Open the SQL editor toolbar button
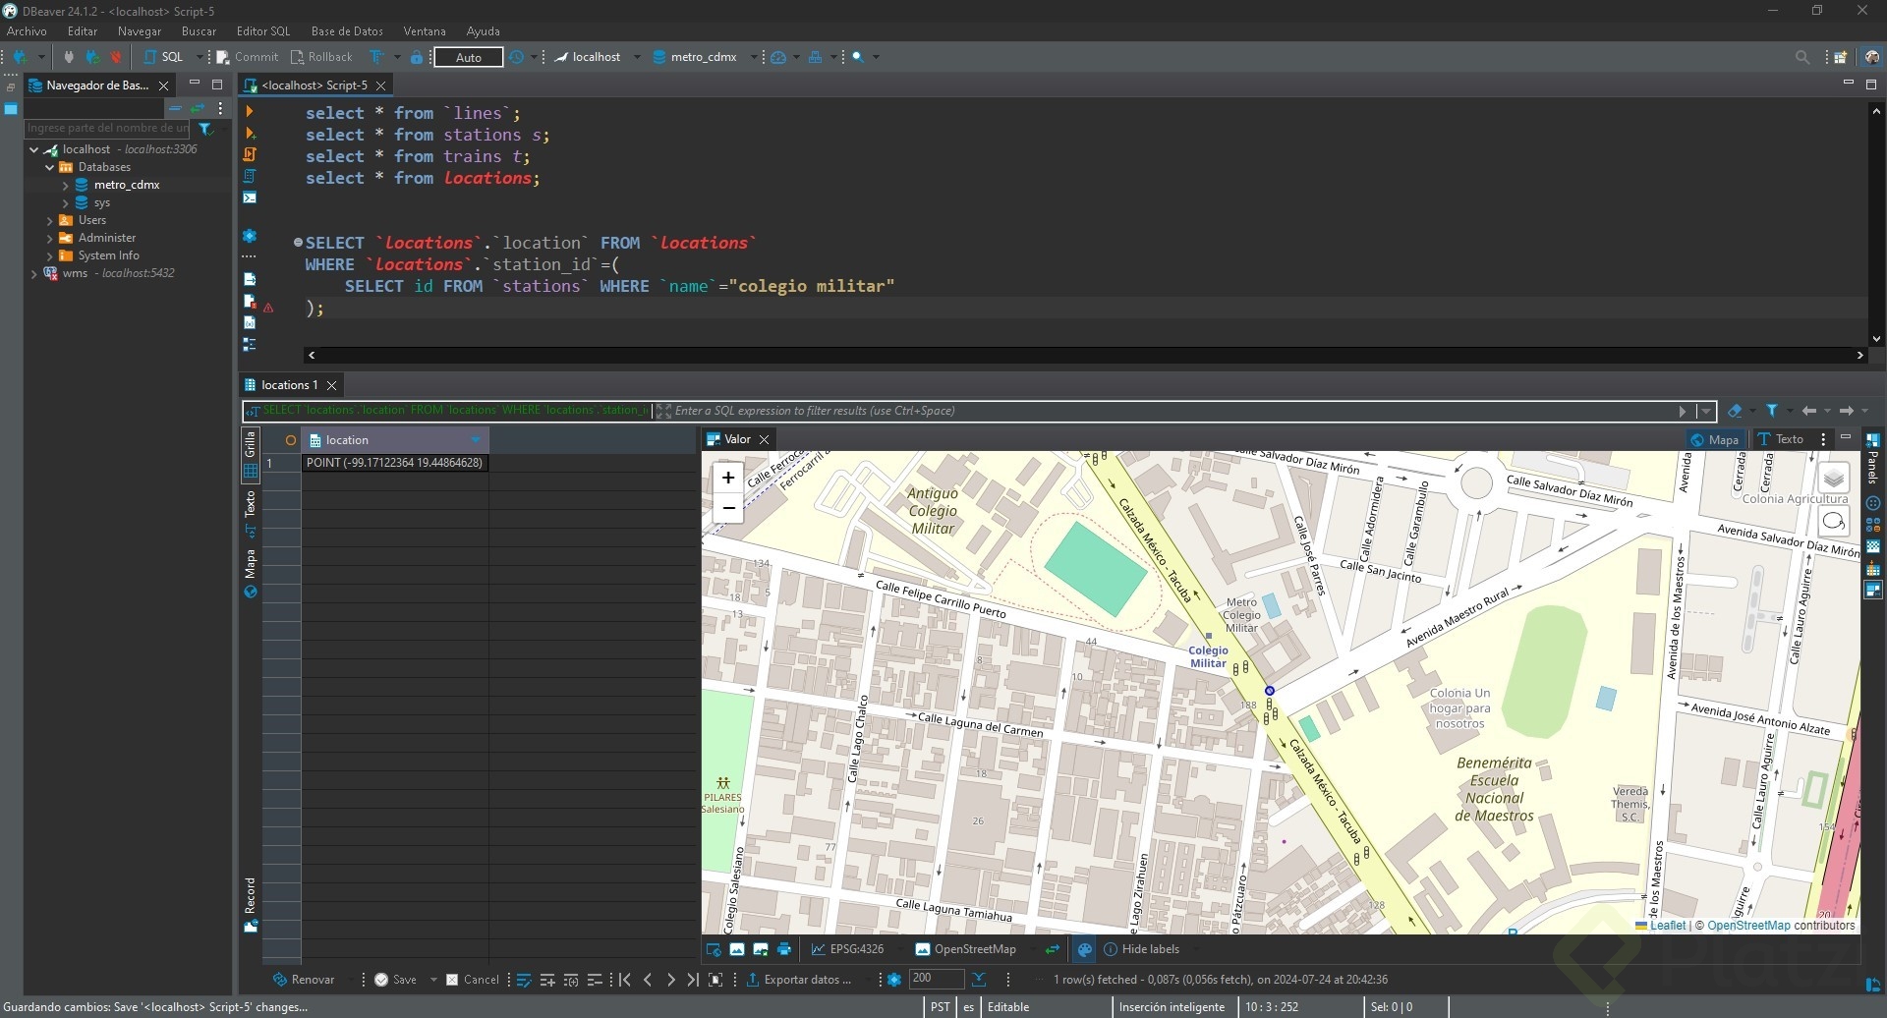The height and width of the screenshot is (1018, 1887). click(x=164, y=57)
